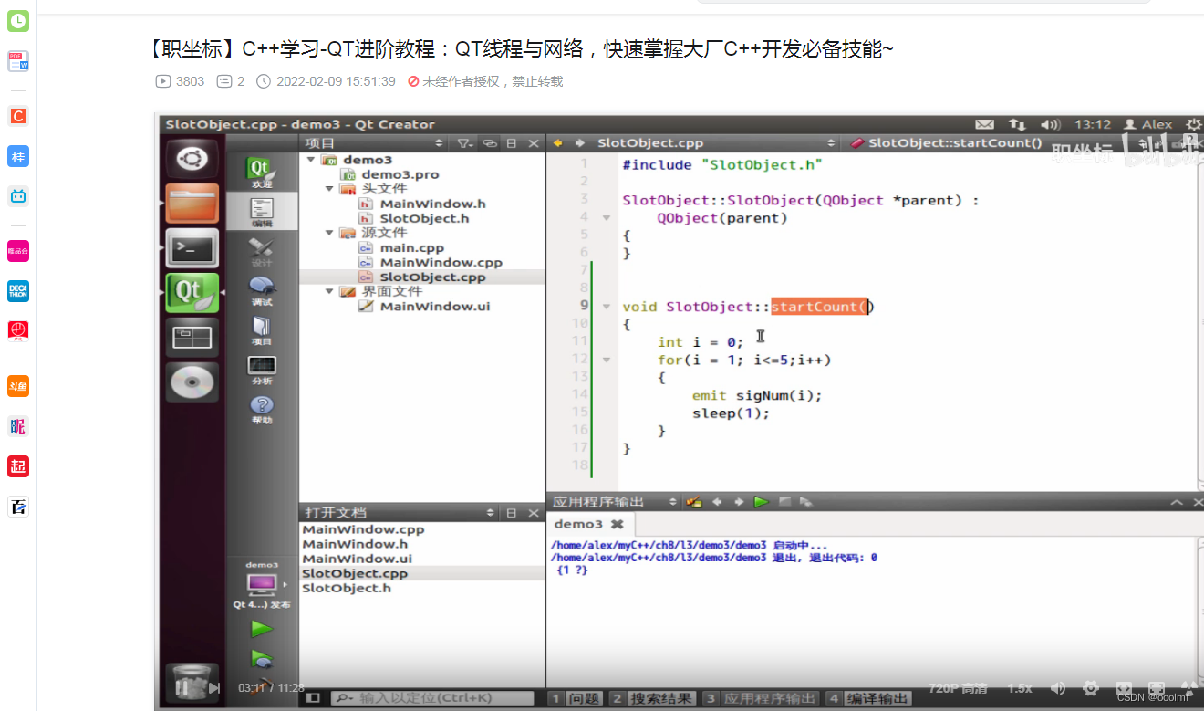1204x711 pixels.
Task: Open the Analyze mode icon
Action: 262,369
